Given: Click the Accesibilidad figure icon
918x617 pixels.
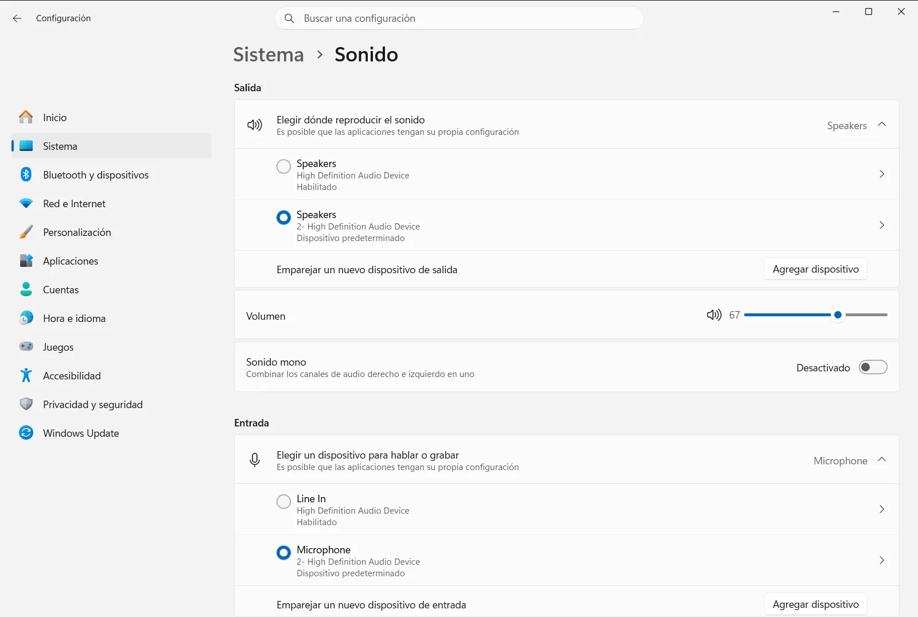Looking at the screenshot, I should pyautogui.click(x=26, y=375).
